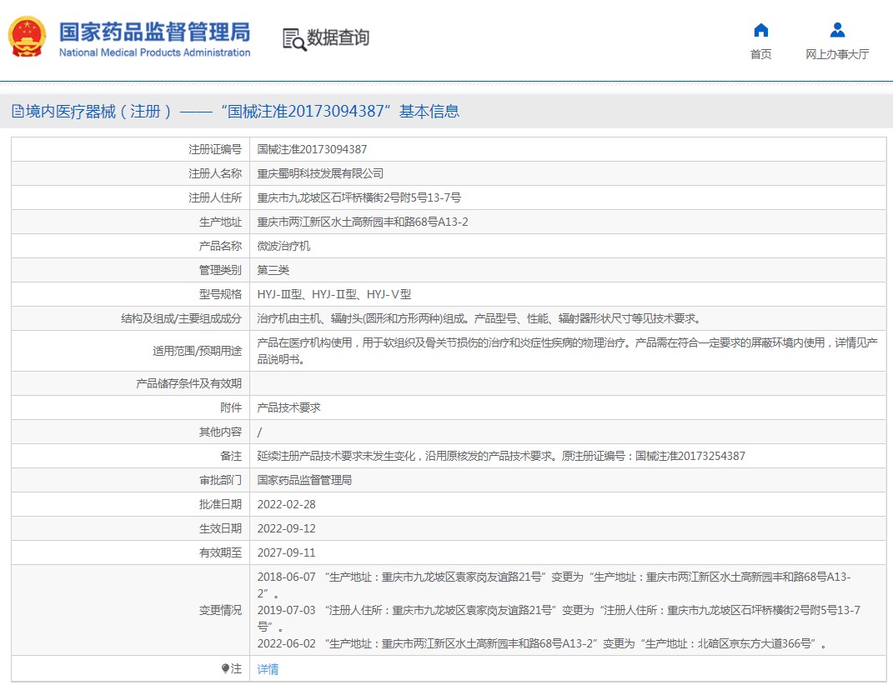Click the bulb icon beside 注
This screenshot has height=685, width=893.
(225, 668)
